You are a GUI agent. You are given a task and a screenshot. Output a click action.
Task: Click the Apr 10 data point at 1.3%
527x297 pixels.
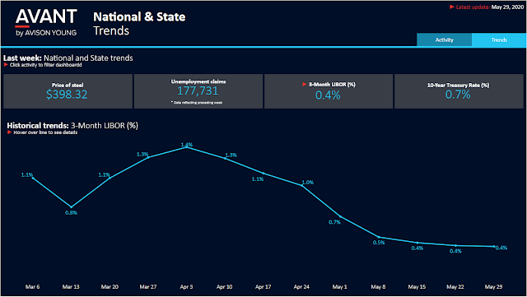[225, 158]
